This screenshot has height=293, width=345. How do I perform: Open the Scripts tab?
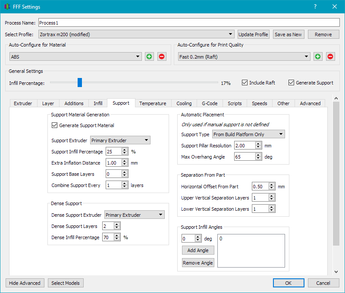point(235,103)
